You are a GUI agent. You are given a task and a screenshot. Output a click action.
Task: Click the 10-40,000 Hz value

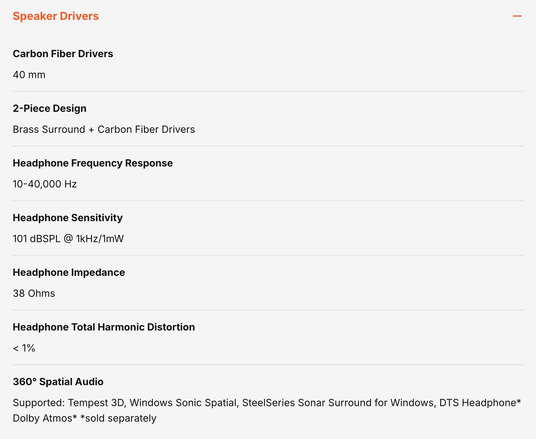pyautogui.click(x=45, y=184)
